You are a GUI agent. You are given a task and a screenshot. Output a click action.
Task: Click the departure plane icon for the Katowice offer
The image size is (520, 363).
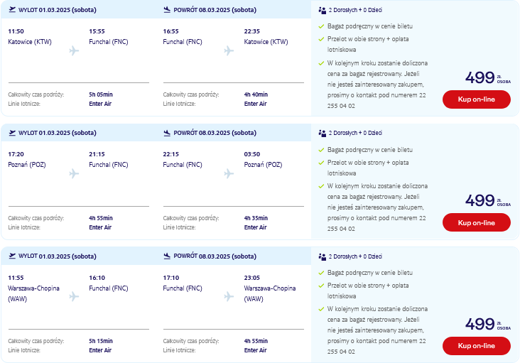tap(12, 10)
